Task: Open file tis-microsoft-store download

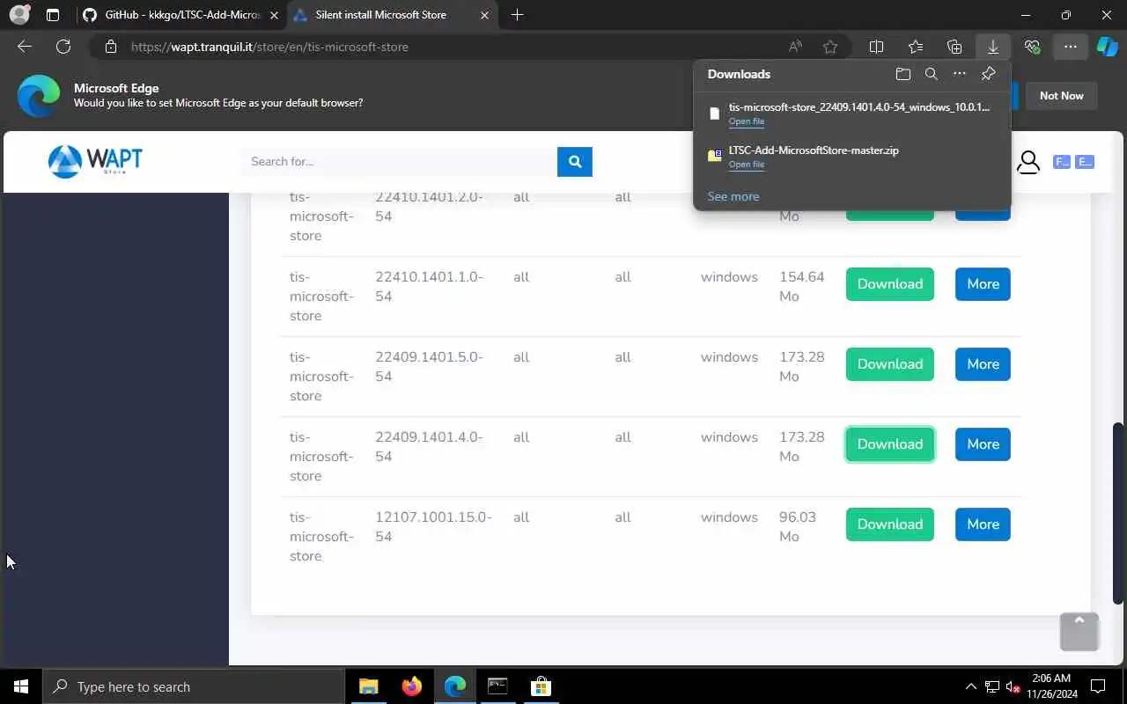Action: click(747, 121)
